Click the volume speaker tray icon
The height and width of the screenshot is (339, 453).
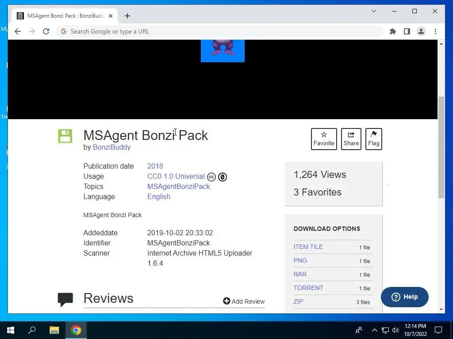(x=395, y=330)
